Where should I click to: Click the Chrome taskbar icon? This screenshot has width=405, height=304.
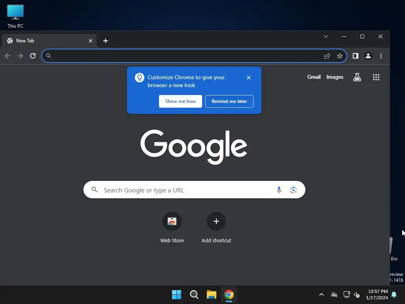229,294
